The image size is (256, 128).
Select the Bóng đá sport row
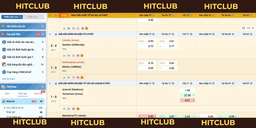(x=23, y=101)
